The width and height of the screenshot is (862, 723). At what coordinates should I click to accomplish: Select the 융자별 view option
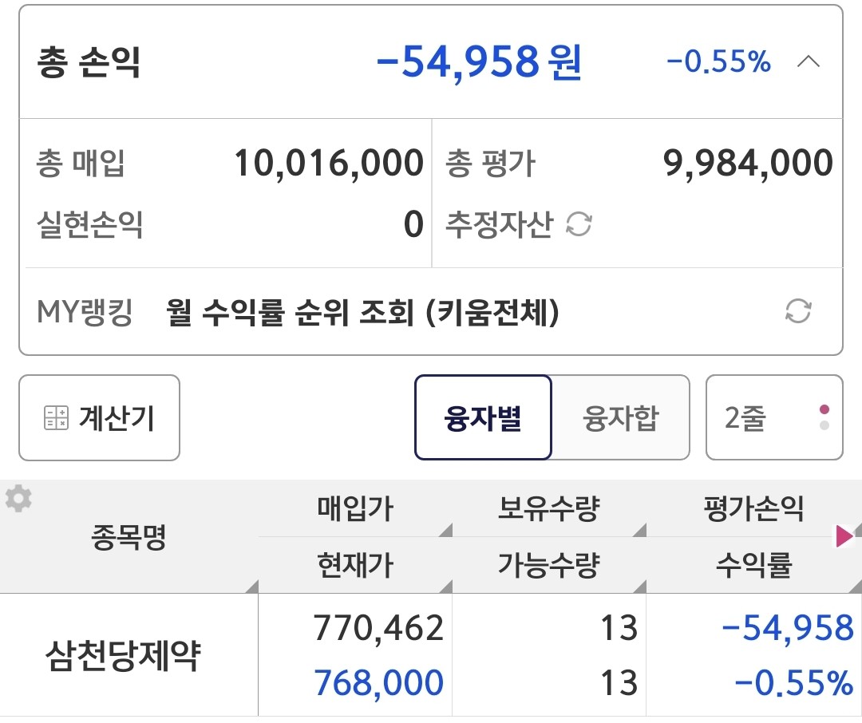pyautogui.click(x=483, y=418)
